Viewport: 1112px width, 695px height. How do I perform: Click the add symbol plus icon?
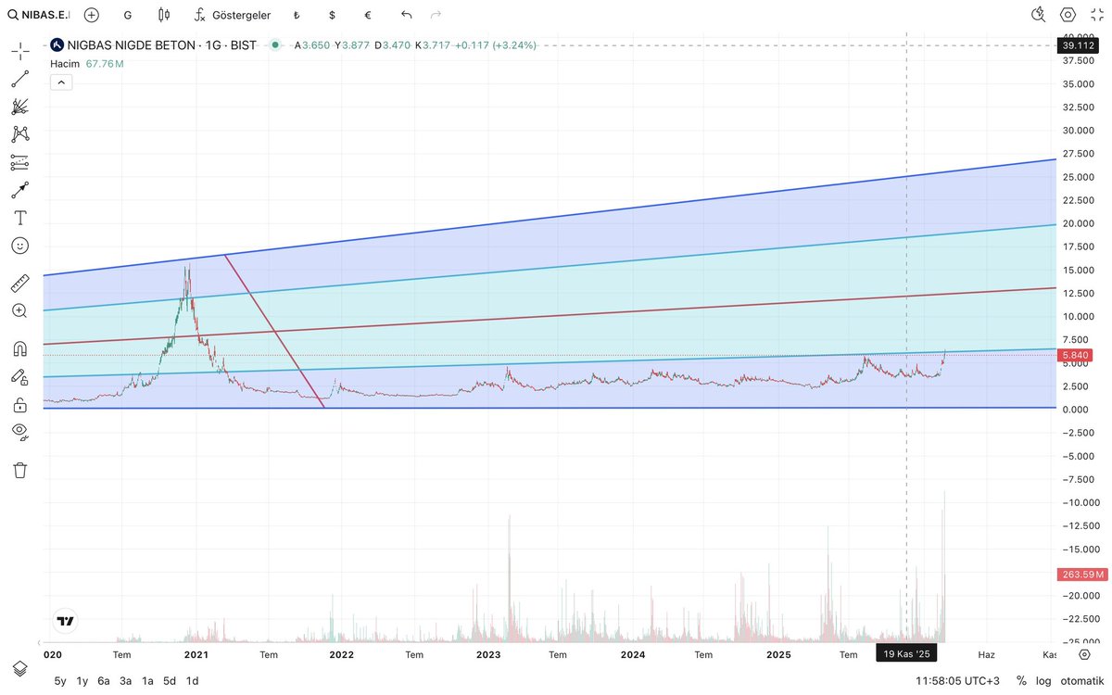pyautogui.click(x=92, y=15)
